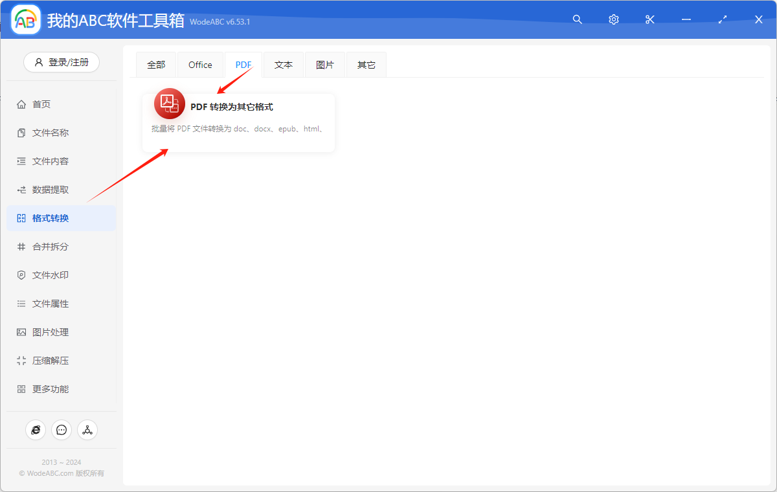Screen dimensions: 777x492
Task: Select the 全部 all tab
Action: (x=156, y=64)
